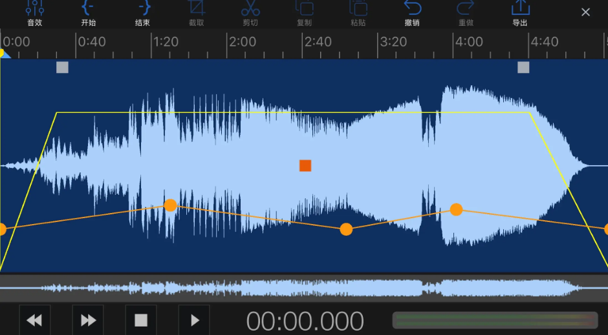Play the audio track

pos(194,320)
